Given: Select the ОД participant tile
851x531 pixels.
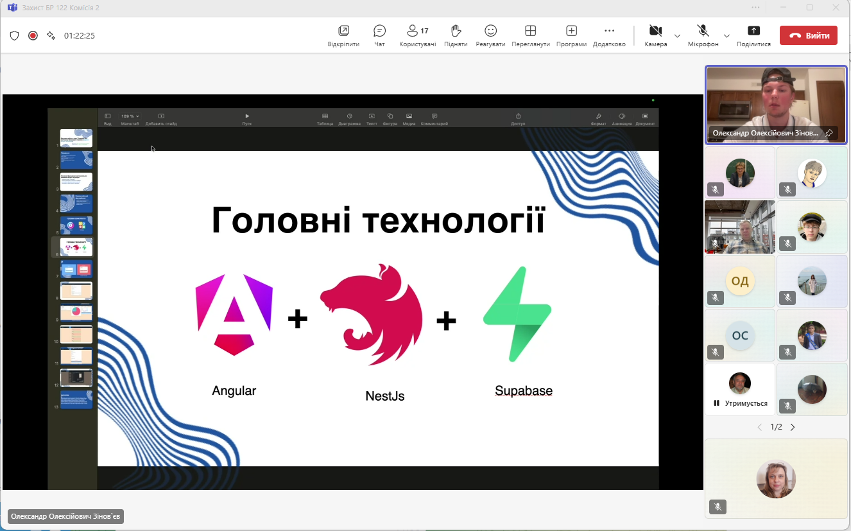Looking at the screenshot, I should coord(740,281).
